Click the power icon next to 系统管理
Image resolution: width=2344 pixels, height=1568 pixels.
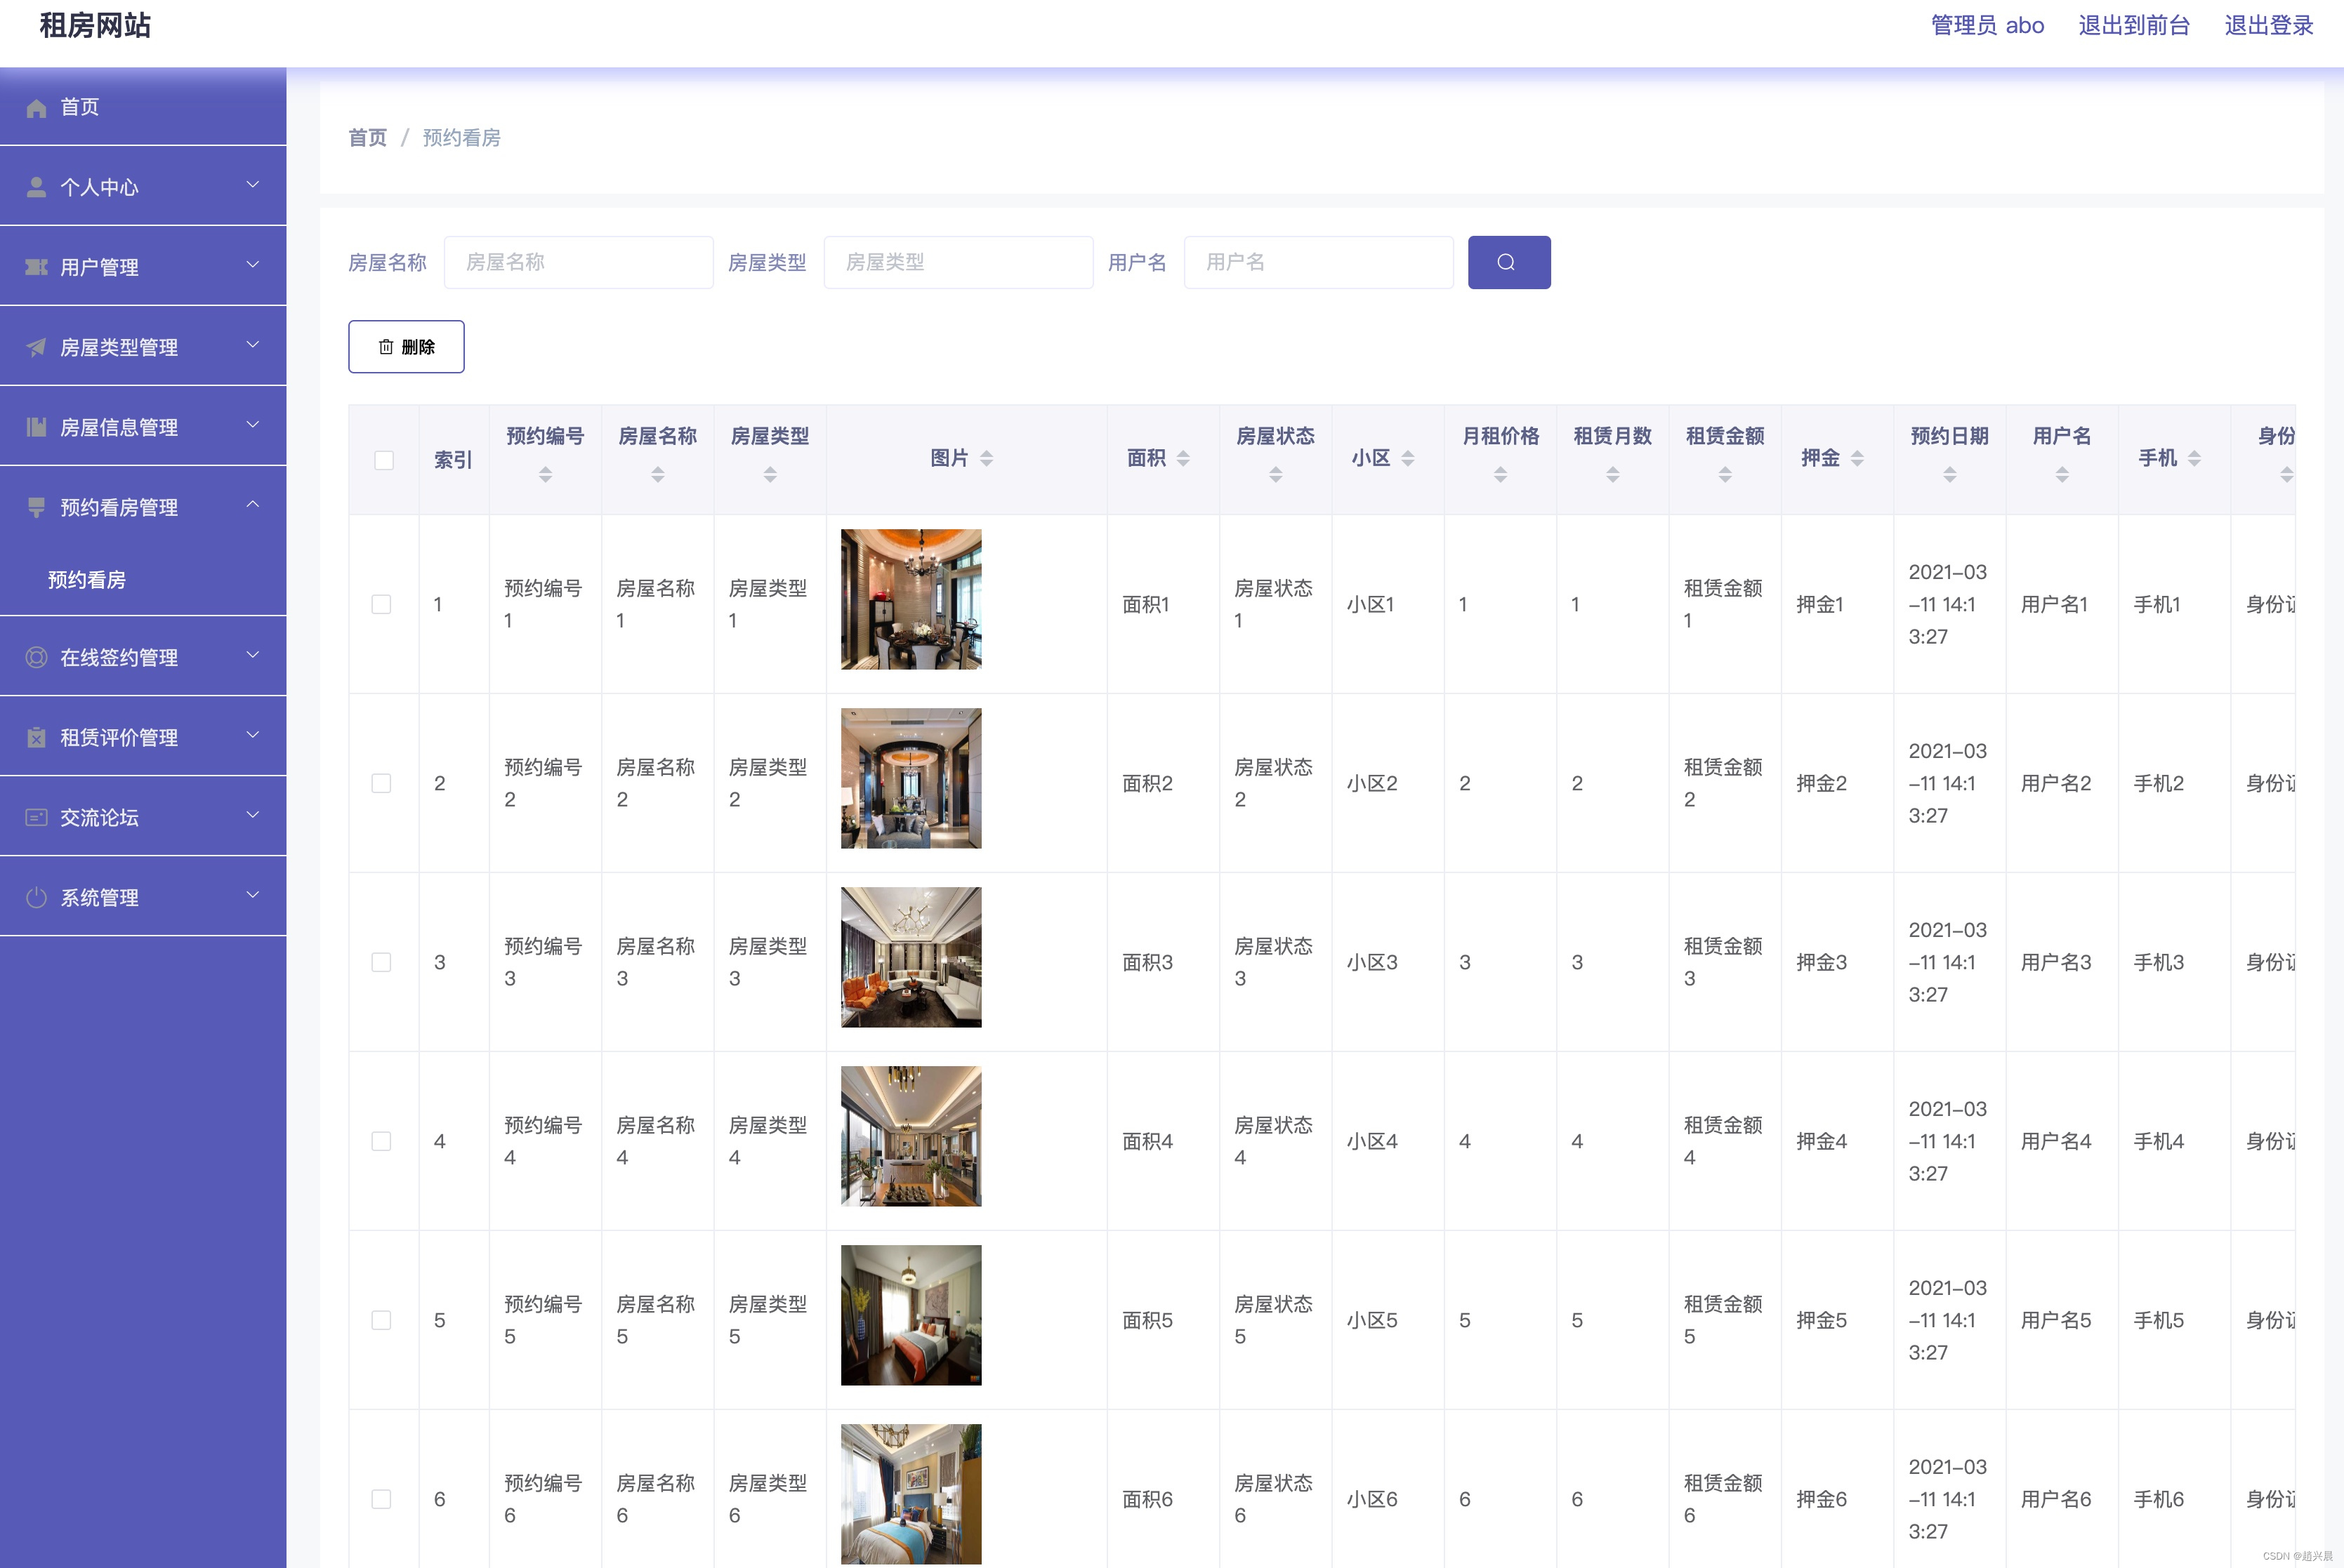click(36, 897)
